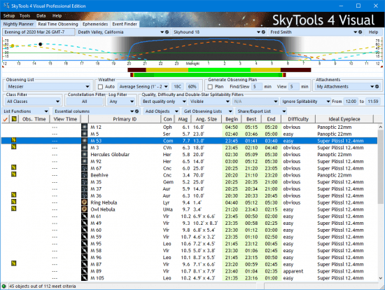Open yellow note icon on Ring Nebula row

click(14, 202)
